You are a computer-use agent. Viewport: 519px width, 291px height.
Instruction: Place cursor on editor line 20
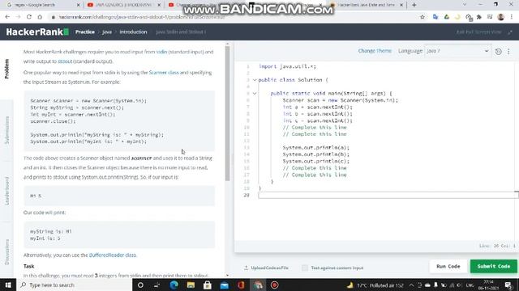click(x=388, y=195)
